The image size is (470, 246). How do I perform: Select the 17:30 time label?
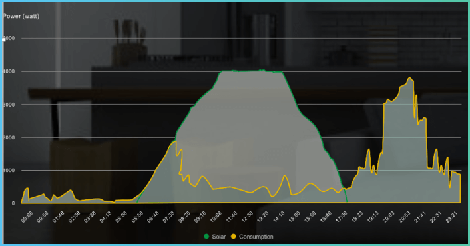click(x=342, y=217)
